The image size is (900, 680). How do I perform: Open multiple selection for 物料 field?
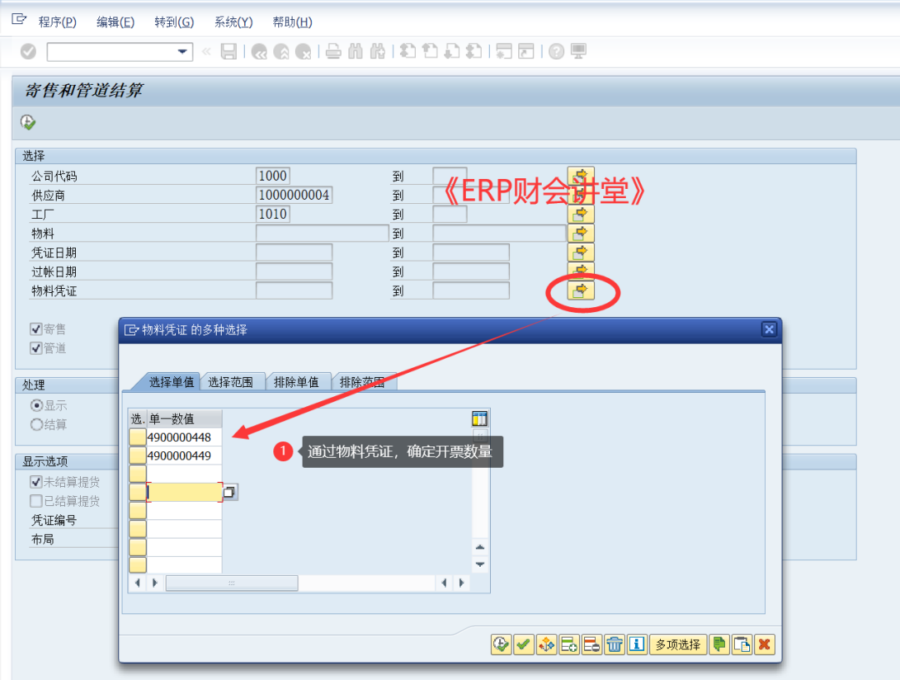(x=580, y=233)
